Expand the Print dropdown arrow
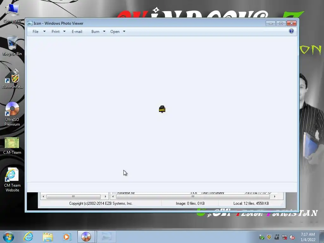324x243 pixels. pyautogui.click(x=64, y=31)
